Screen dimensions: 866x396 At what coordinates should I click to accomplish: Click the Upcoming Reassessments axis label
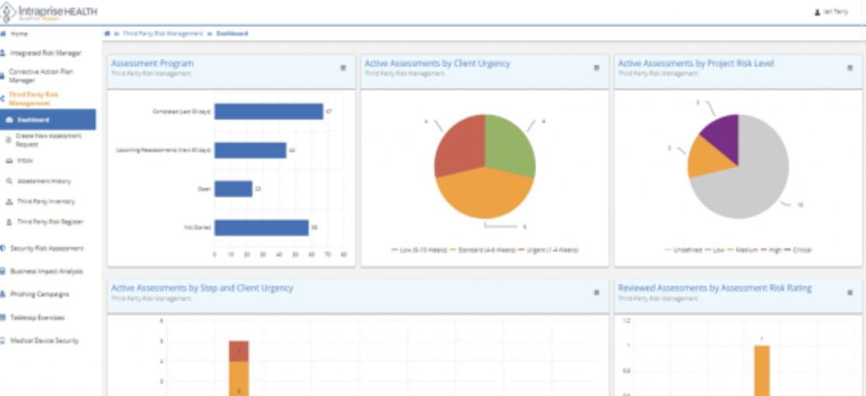163,150
